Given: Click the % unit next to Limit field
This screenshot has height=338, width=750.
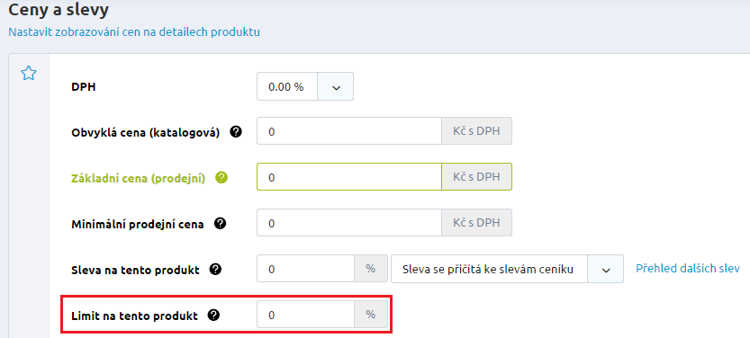Looking at the screenshot, I should (x=371, y=315).
